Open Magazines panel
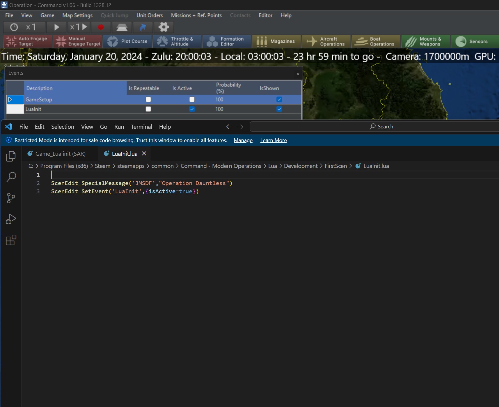This screenshot has height=407, width=499. point(277,41)
